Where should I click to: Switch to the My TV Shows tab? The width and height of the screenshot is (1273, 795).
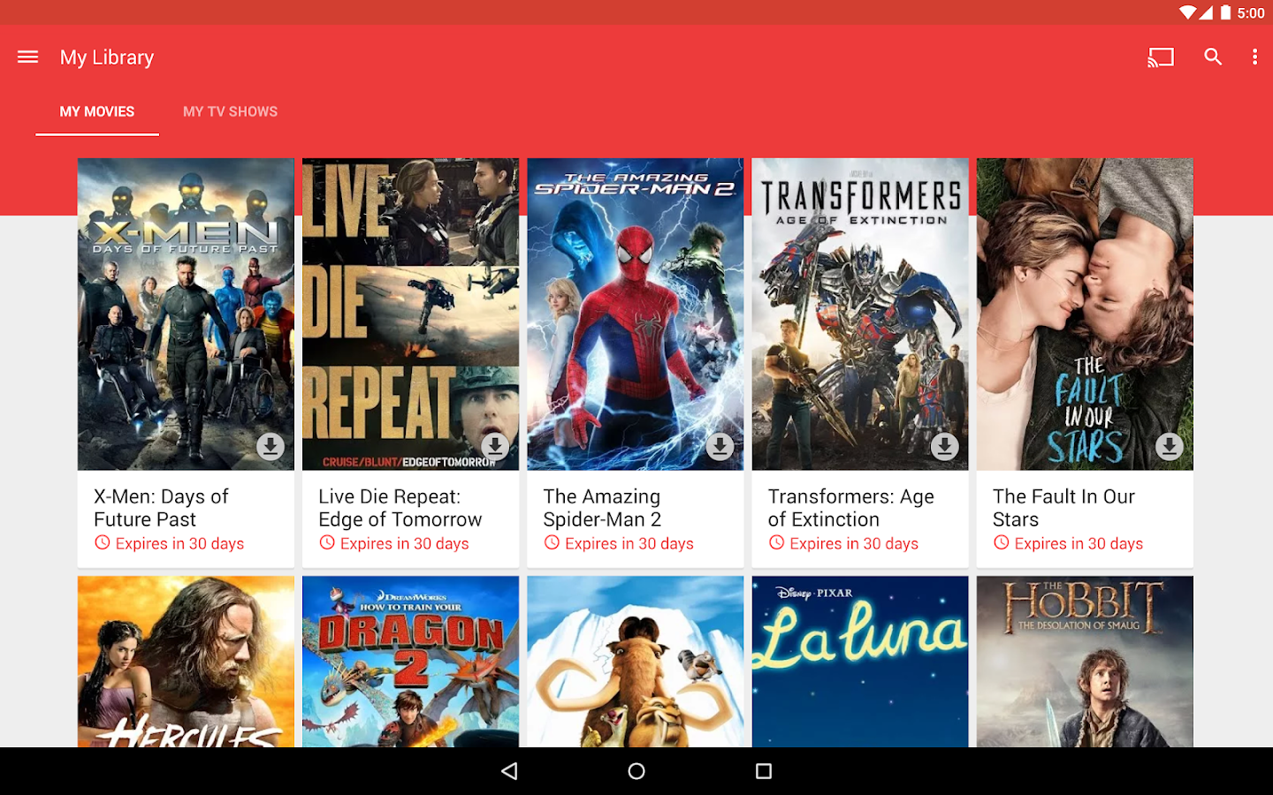230,112
